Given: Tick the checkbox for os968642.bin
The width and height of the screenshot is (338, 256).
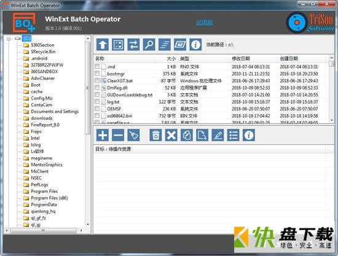Looking at the screenshot, I should [97, 115].
